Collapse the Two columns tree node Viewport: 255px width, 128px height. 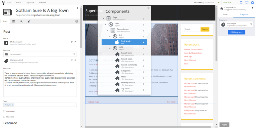tap(108, 30)
